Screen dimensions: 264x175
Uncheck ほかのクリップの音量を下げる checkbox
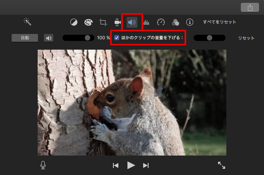(x=117, y=38)
